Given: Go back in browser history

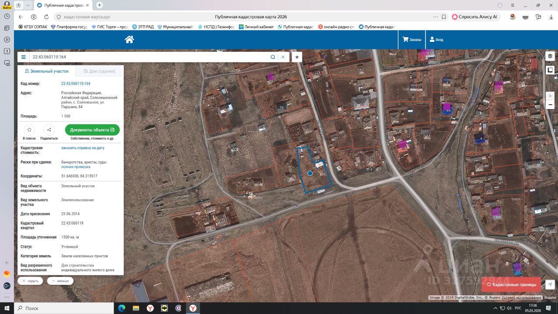Looking at the screenshot, I should click(x=21, y=17).
